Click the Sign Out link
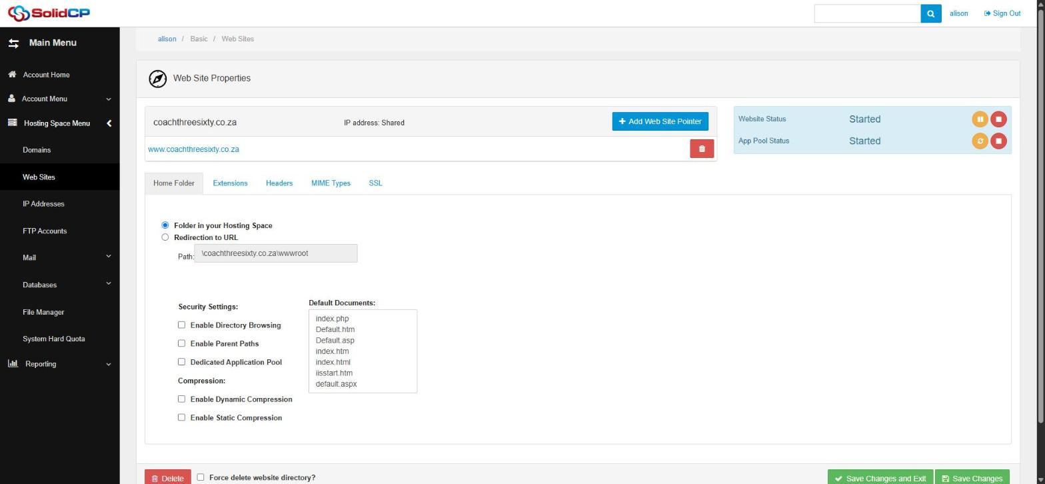 click(x=1002, y=13)
